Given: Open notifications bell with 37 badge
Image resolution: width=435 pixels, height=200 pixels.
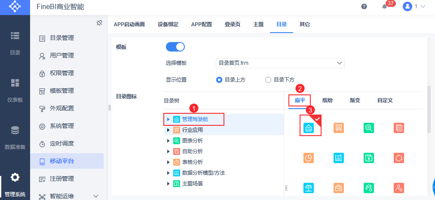Looking at the screenshot, I should (385, 6).
